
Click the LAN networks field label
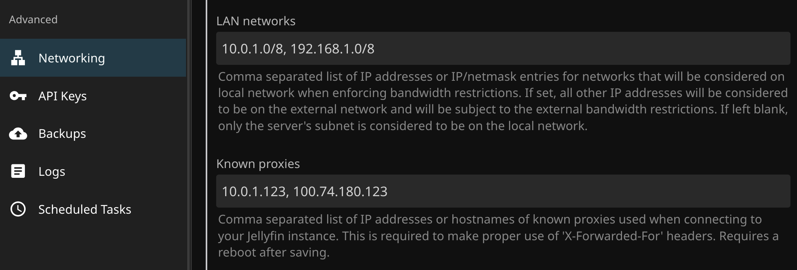coord(256,21)
